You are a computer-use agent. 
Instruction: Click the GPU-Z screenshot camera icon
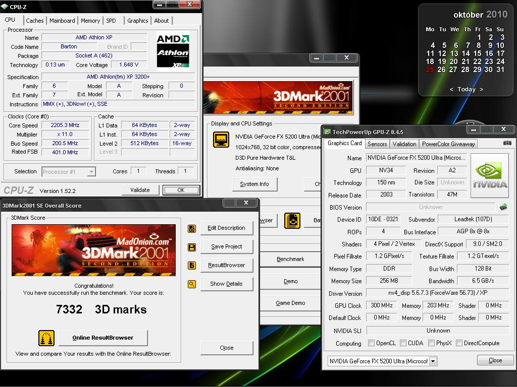pos(507,143)
